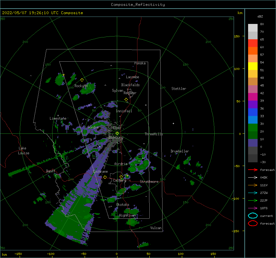Viewport: 276px width, 258px height.
Task: Click the dBZ legend heading
Action: click(x=260, y=16)
